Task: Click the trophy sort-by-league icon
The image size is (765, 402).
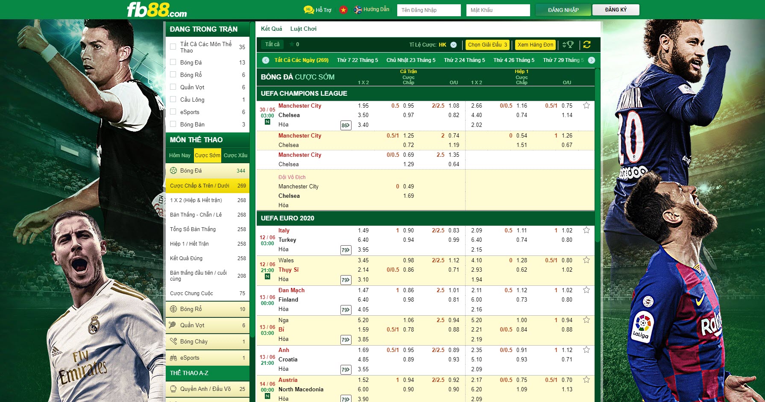Action: [x=568, y=44]
